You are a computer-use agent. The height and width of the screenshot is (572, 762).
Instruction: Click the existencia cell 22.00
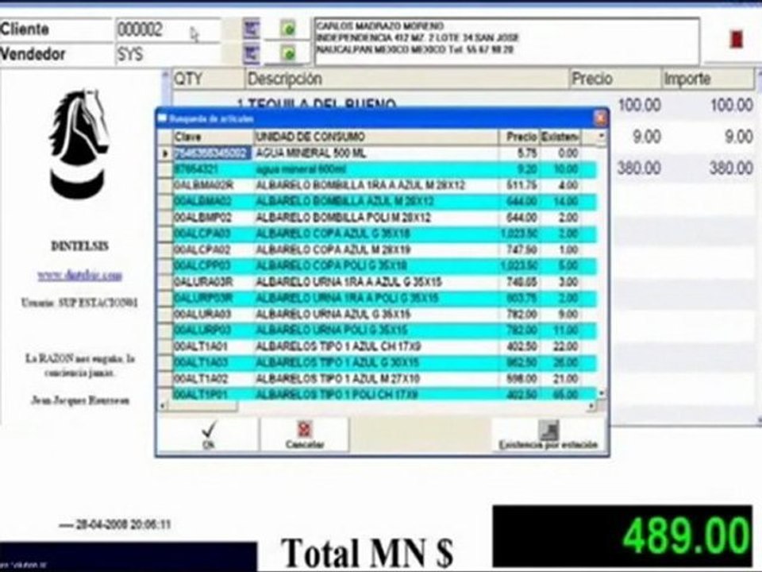point(560,346)
